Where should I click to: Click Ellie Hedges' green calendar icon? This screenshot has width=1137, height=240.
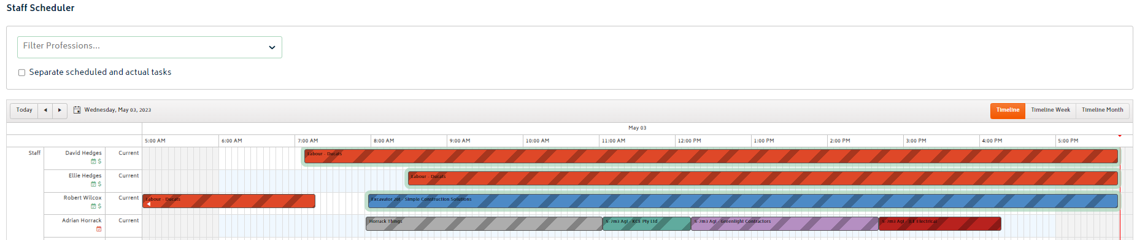[93, 184]
